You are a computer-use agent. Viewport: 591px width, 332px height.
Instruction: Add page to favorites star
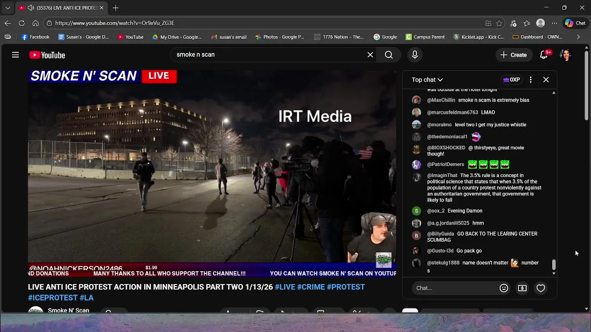[x=499, y=23]
